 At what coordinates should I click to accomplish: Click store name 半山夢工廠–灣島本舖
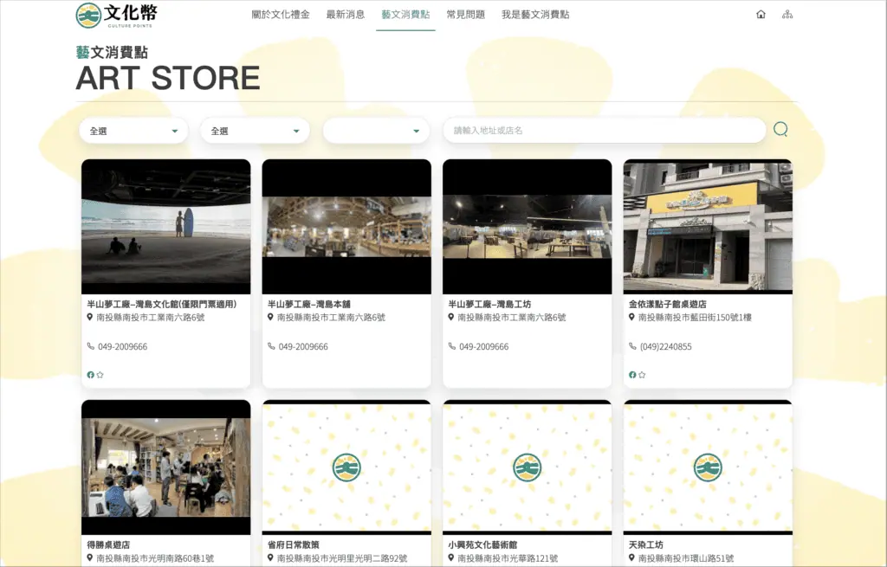309,304
